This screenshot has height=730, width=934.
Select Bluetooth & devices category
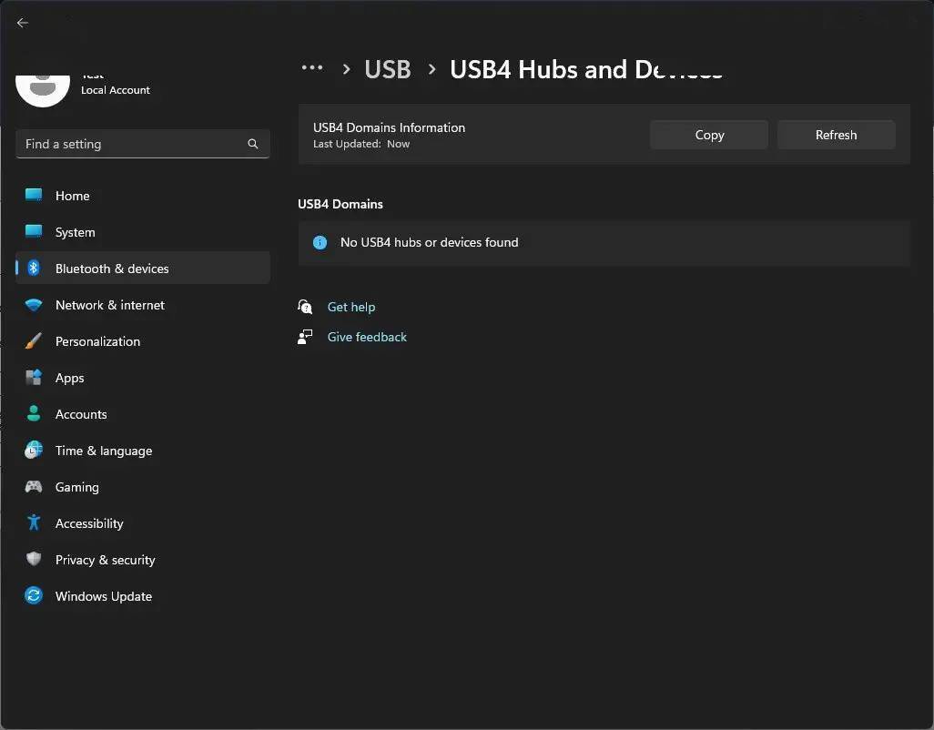tap(143, 268)
